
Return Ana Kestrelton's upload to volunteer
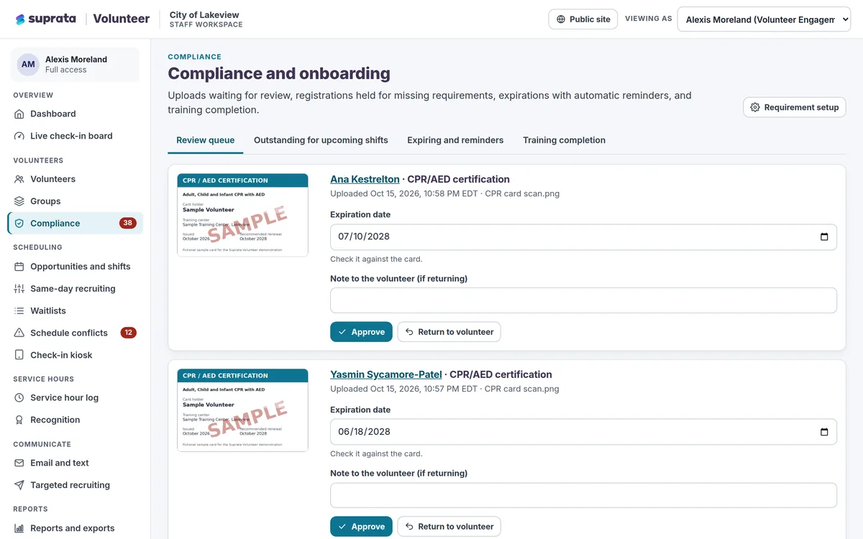[x=449, y=332]
